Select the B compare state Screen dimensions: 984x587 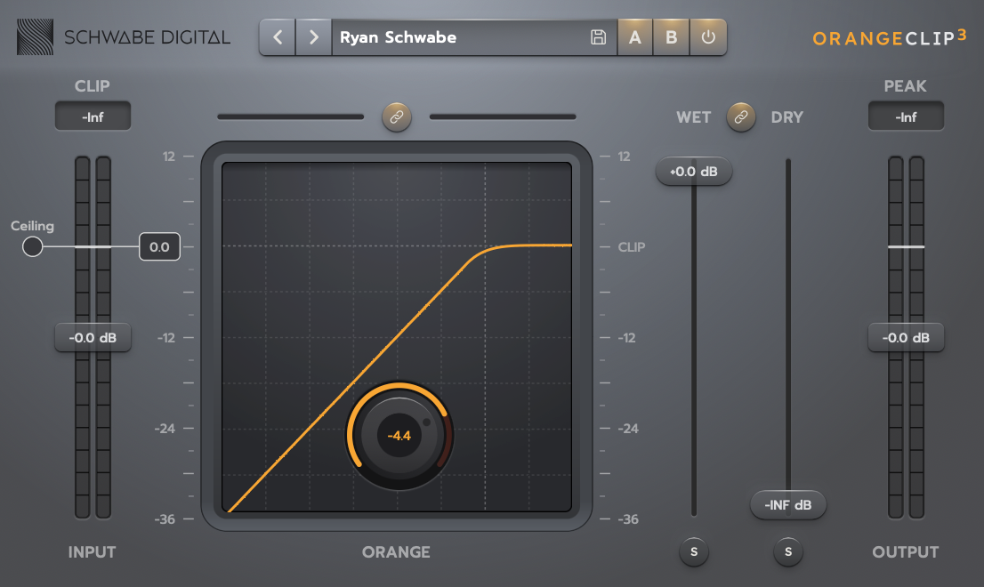672,37
